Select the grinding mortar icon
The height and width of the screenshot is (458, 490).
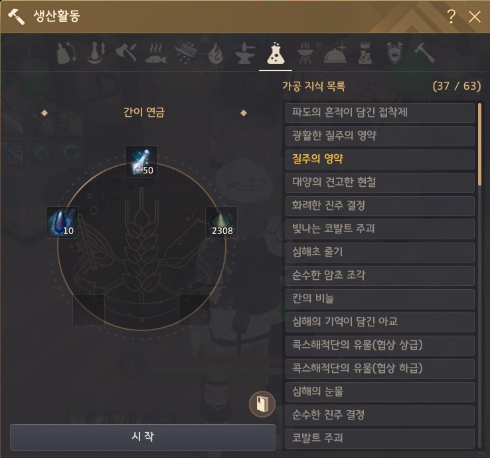tap(96, 53)
